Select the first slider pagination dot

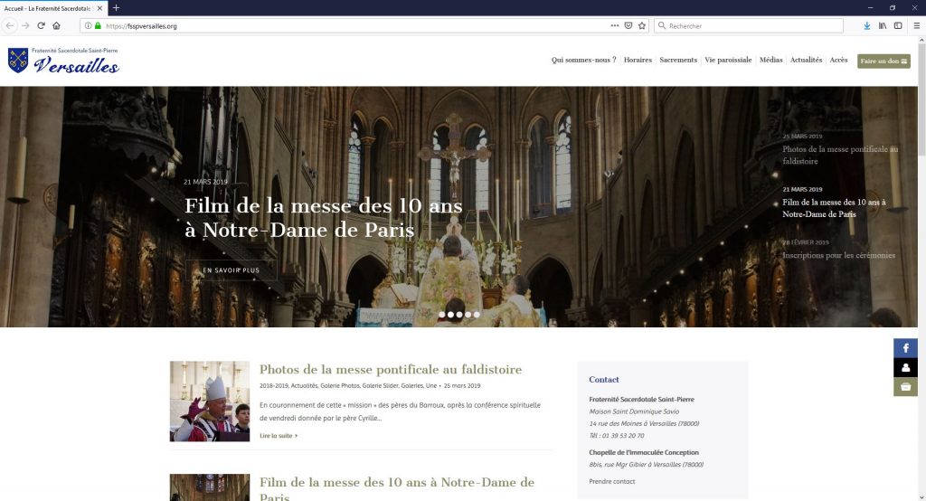pos(442,315)
